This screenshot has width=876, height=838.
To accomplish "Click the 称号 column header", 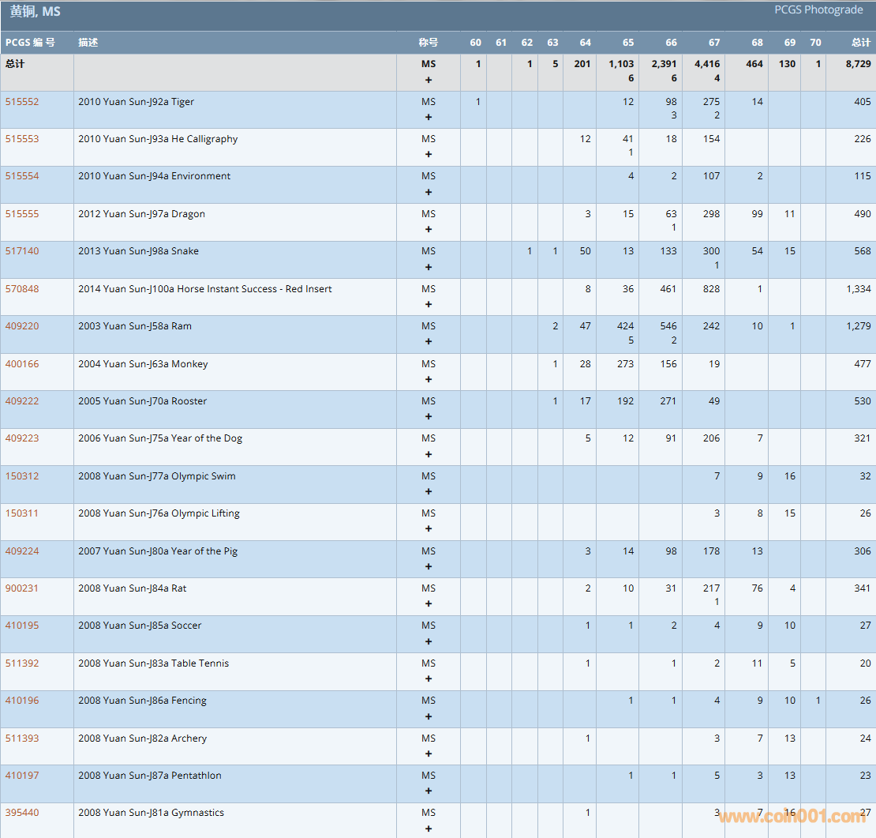I will click(428, 43).
